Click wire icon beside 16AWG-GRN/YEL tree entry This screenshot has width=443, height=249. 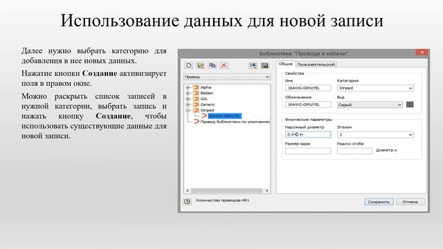(x=204, y=116)
